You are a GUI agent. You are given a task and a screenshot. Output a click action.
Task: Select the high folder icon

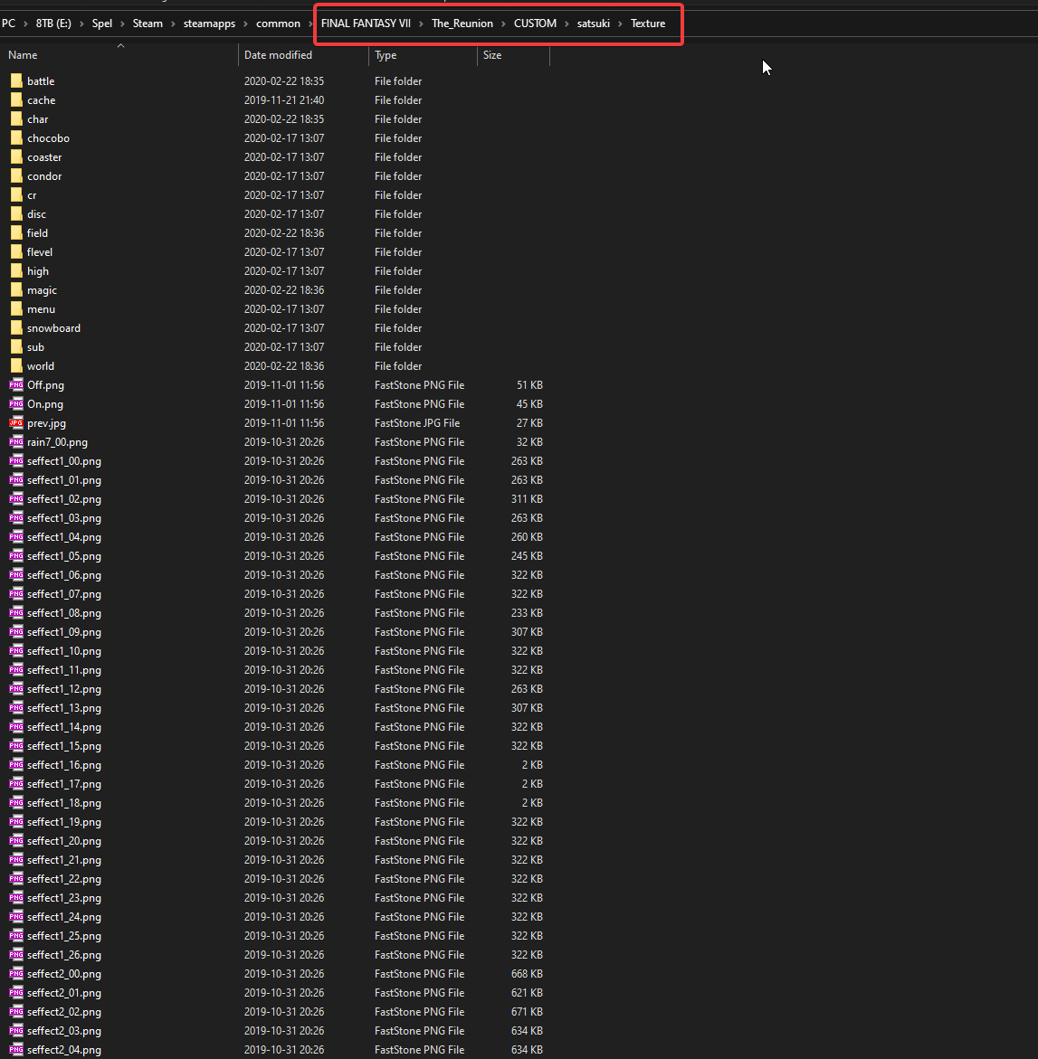(x=16, y=270)
